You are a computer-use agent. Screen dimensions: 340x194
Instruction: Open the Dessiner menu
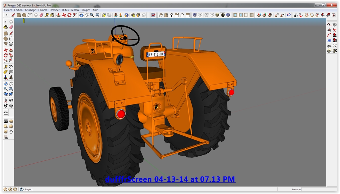(54, 10)
